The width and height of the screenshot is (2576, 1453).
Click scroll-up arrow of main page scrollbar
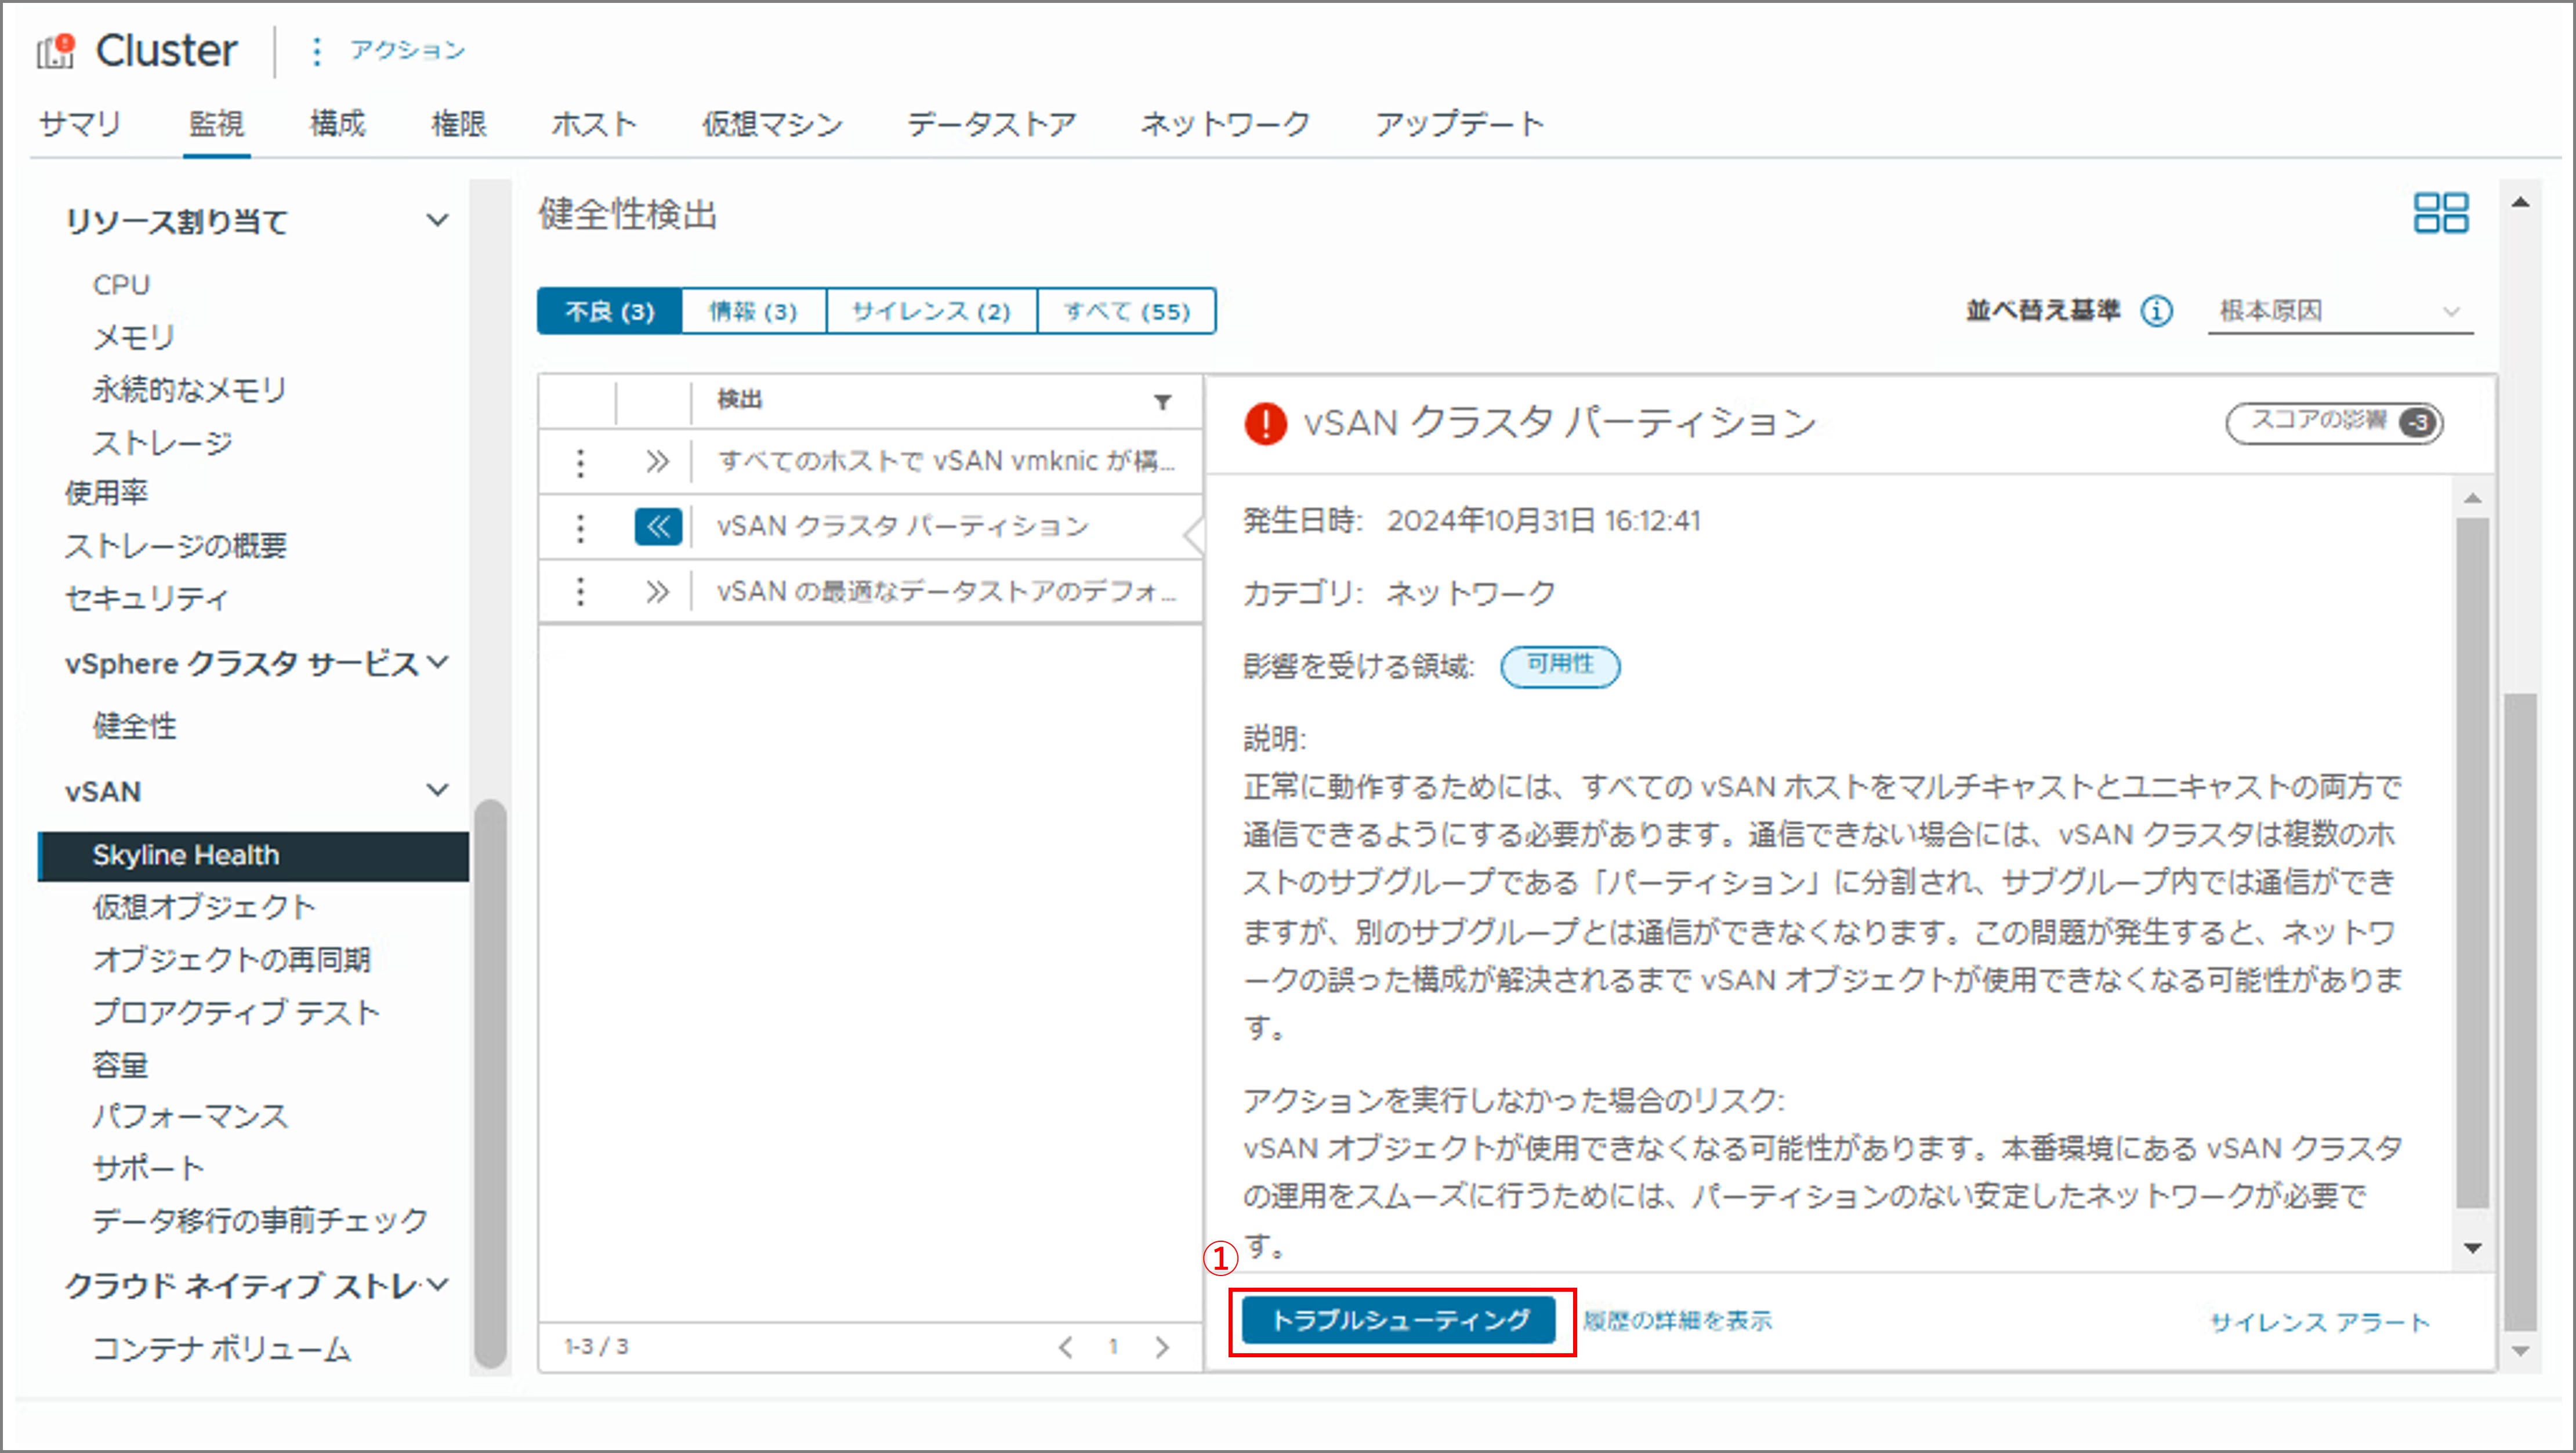click(2521, 202)
